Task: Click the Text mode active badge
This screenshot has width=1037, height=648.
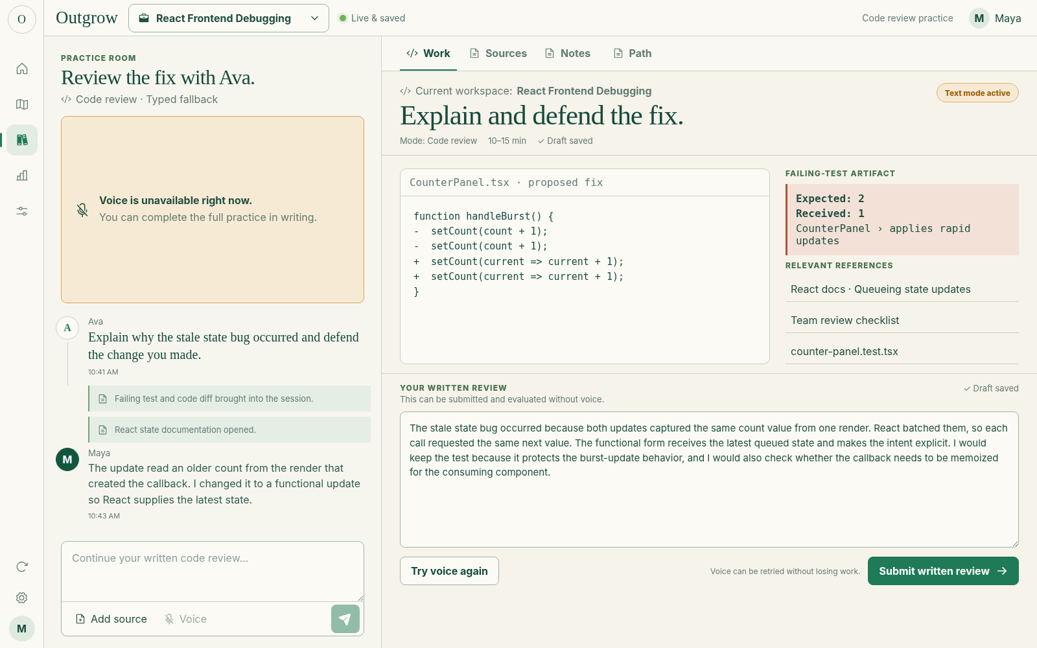Action: coord(977,93)
